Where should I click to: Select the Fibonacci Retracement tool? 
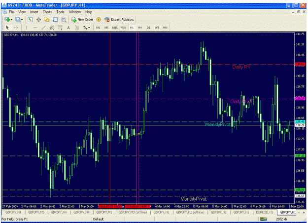pyautogui.click(x=60, y=28)
